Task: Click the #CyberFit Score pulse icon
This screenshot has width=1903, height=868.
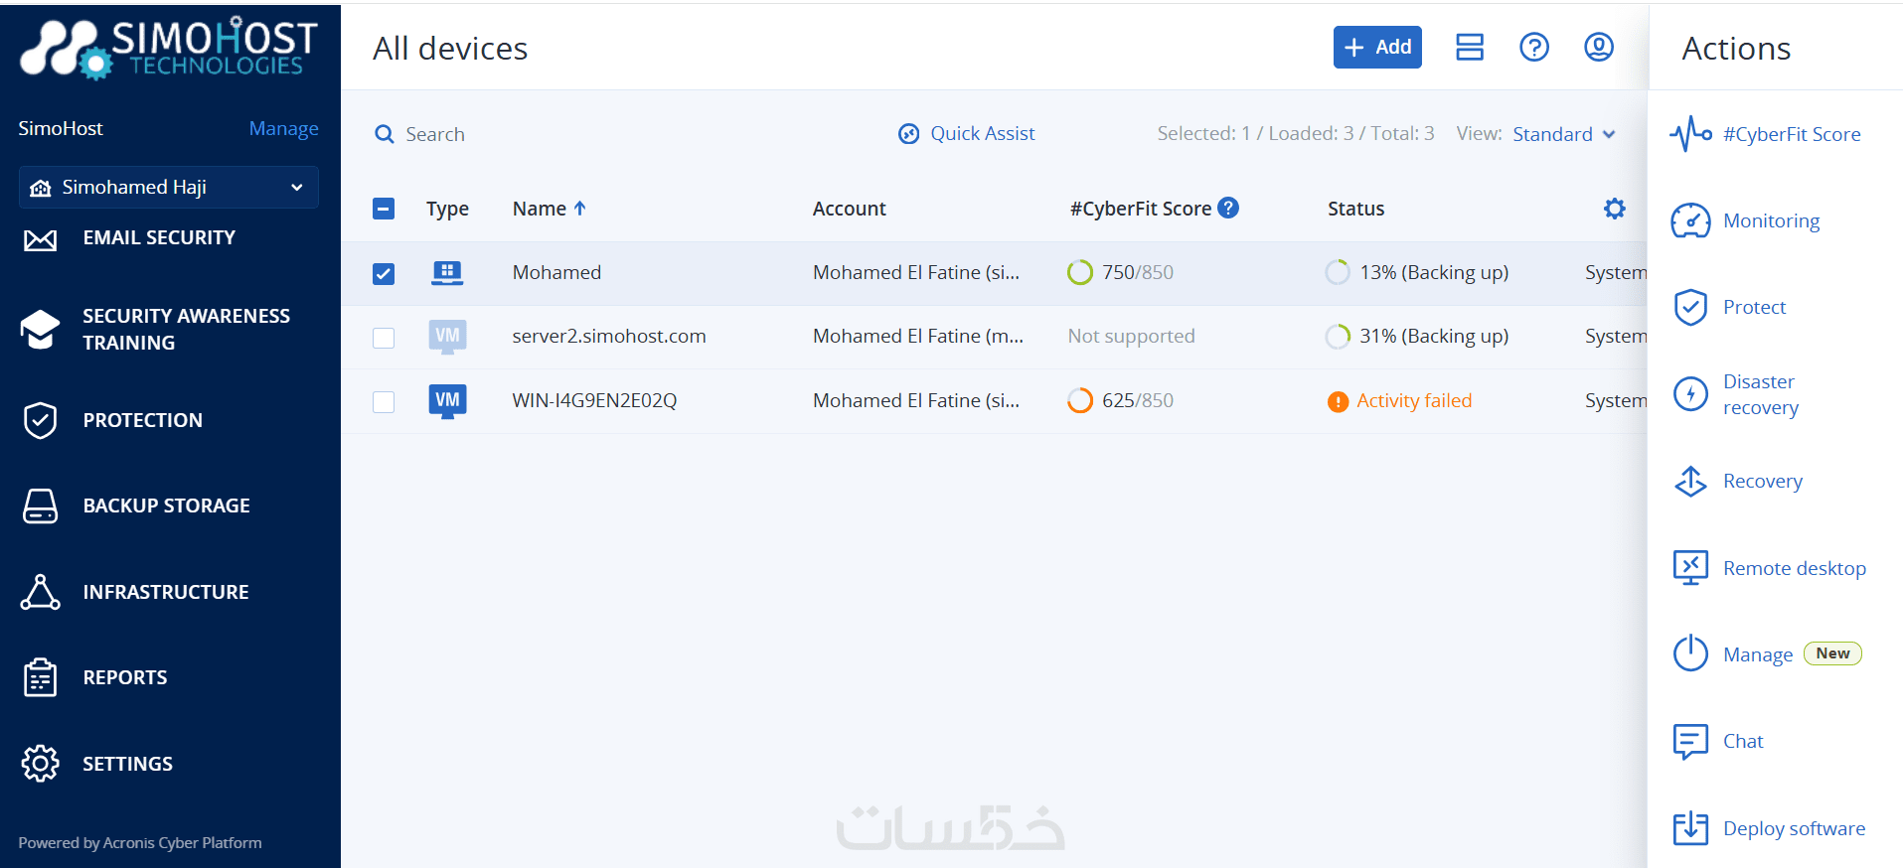Action: click(x=1690, y=134)
